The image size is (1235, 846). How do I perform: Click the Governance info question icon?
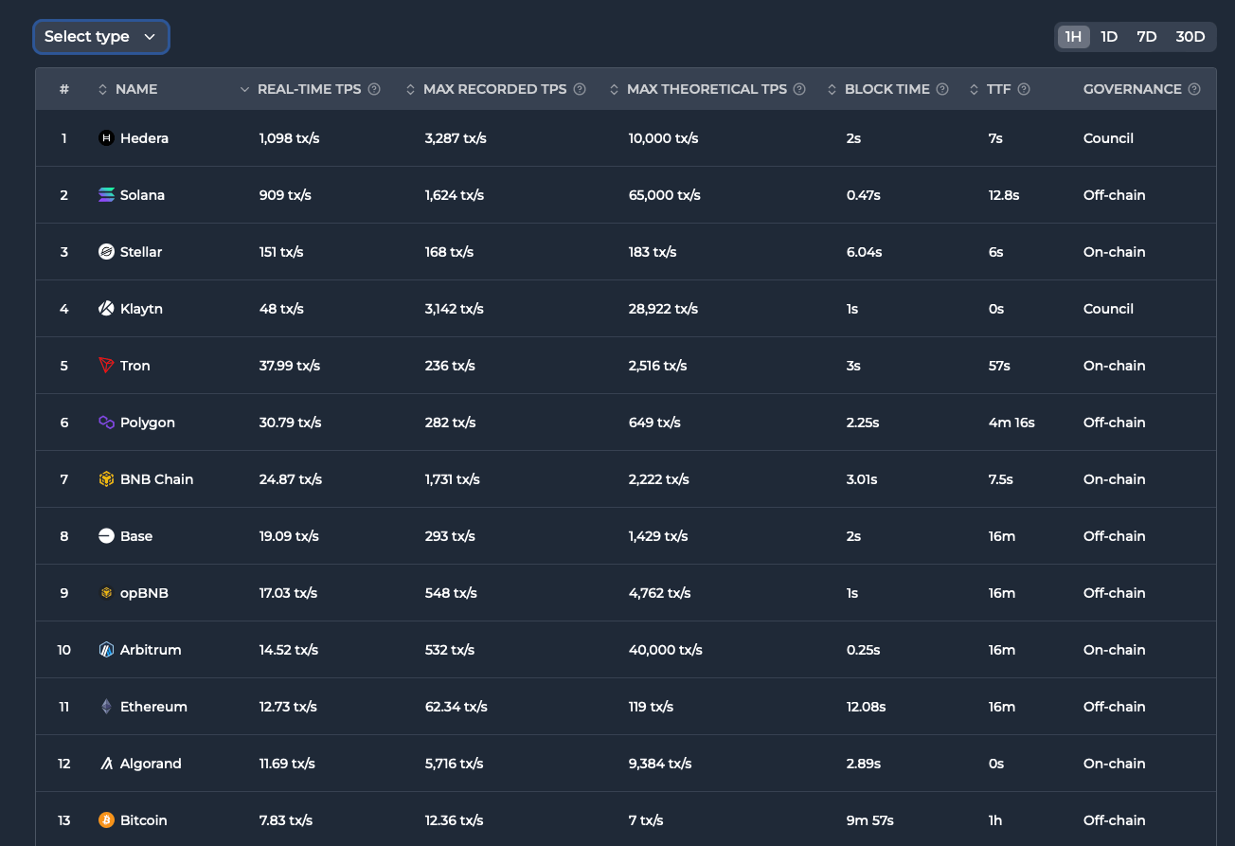coord(1194,89)
